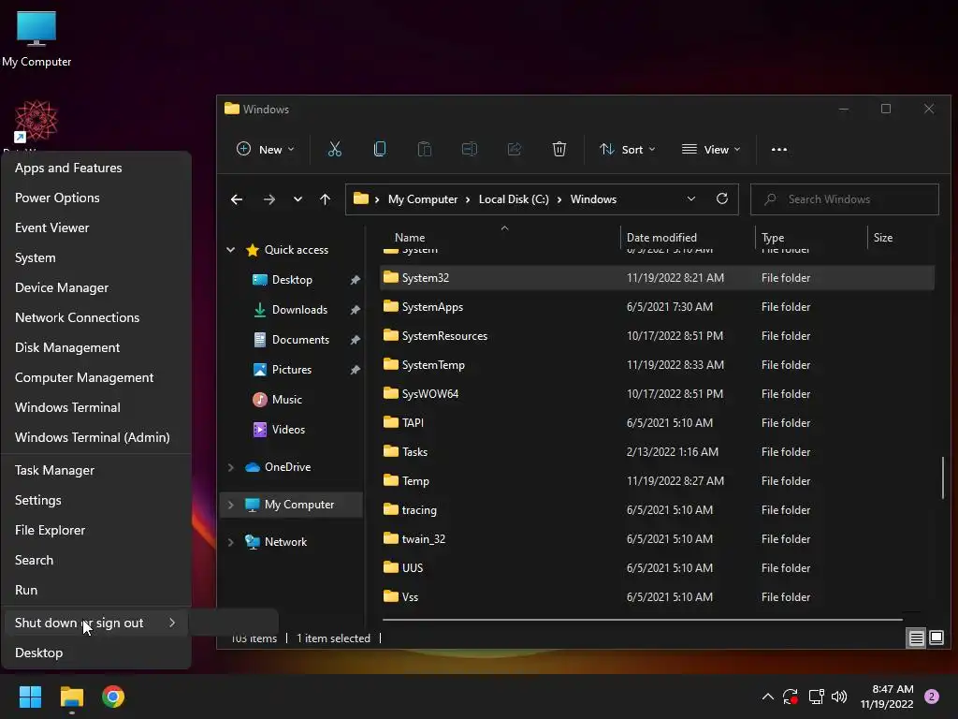Open the See more three-dots menu
958x719 pixels.
[x=779, y=149]
